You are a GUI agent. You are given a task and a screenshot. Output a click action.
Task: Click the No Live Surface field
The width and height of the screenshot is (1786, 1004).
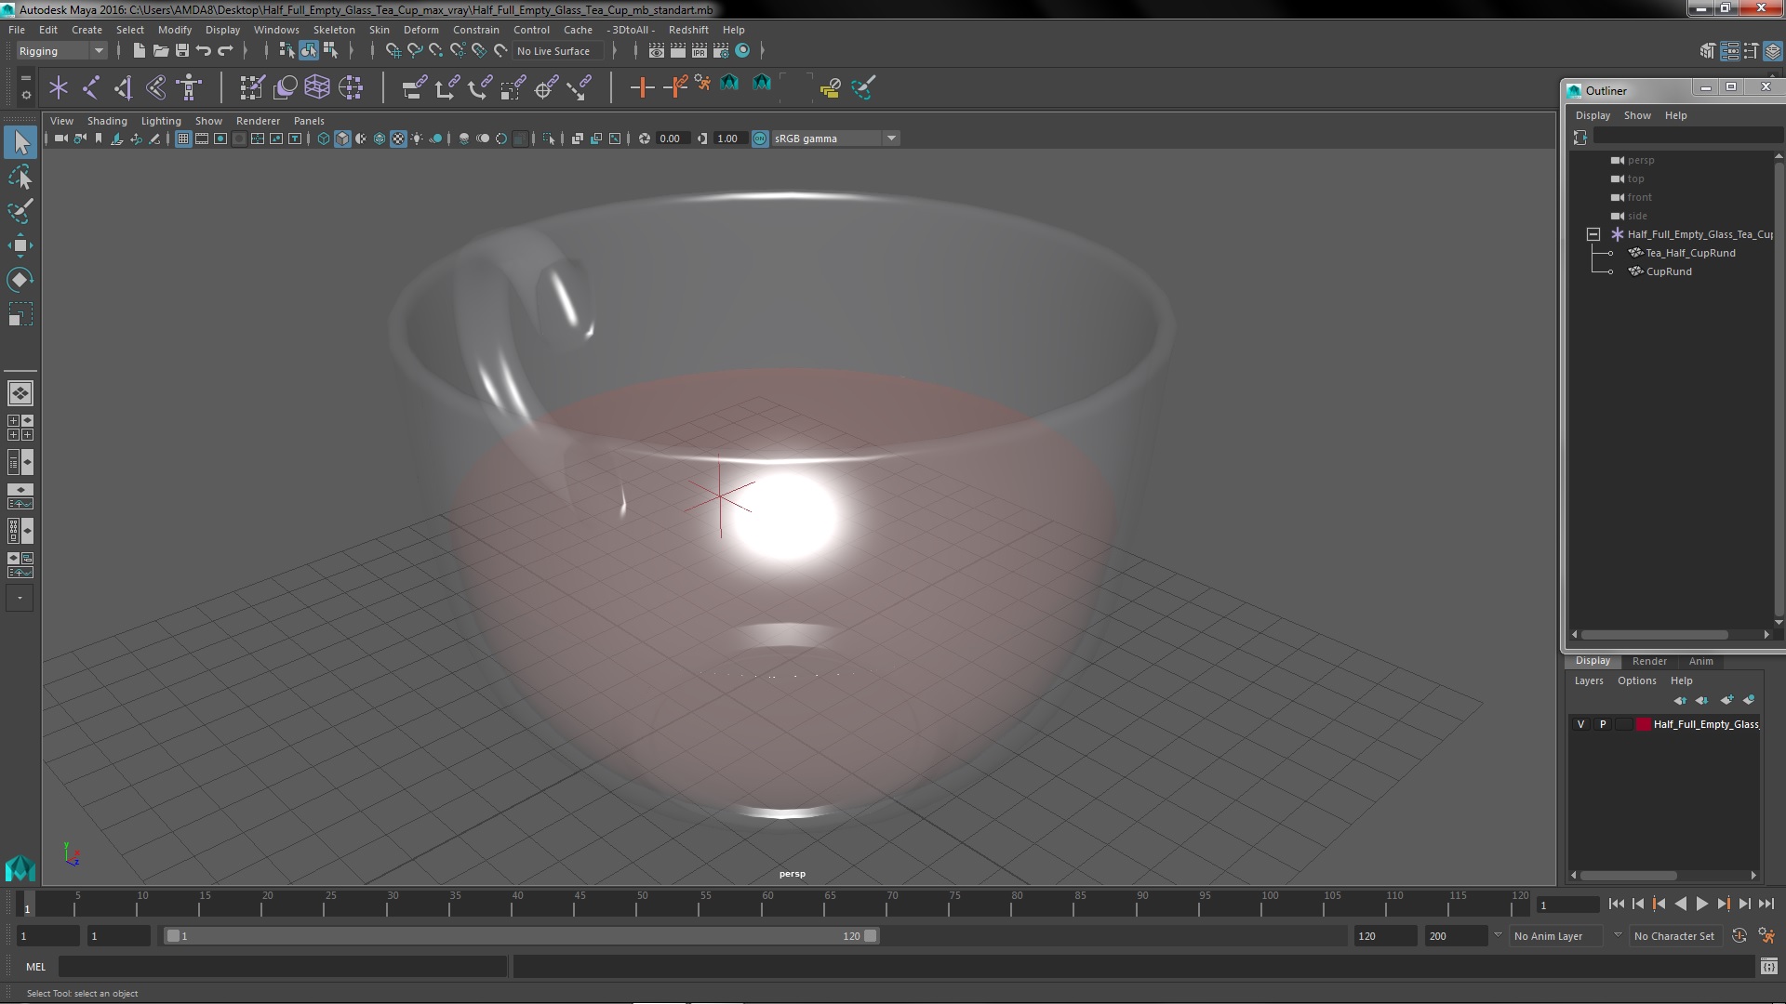tap(559, 51)
